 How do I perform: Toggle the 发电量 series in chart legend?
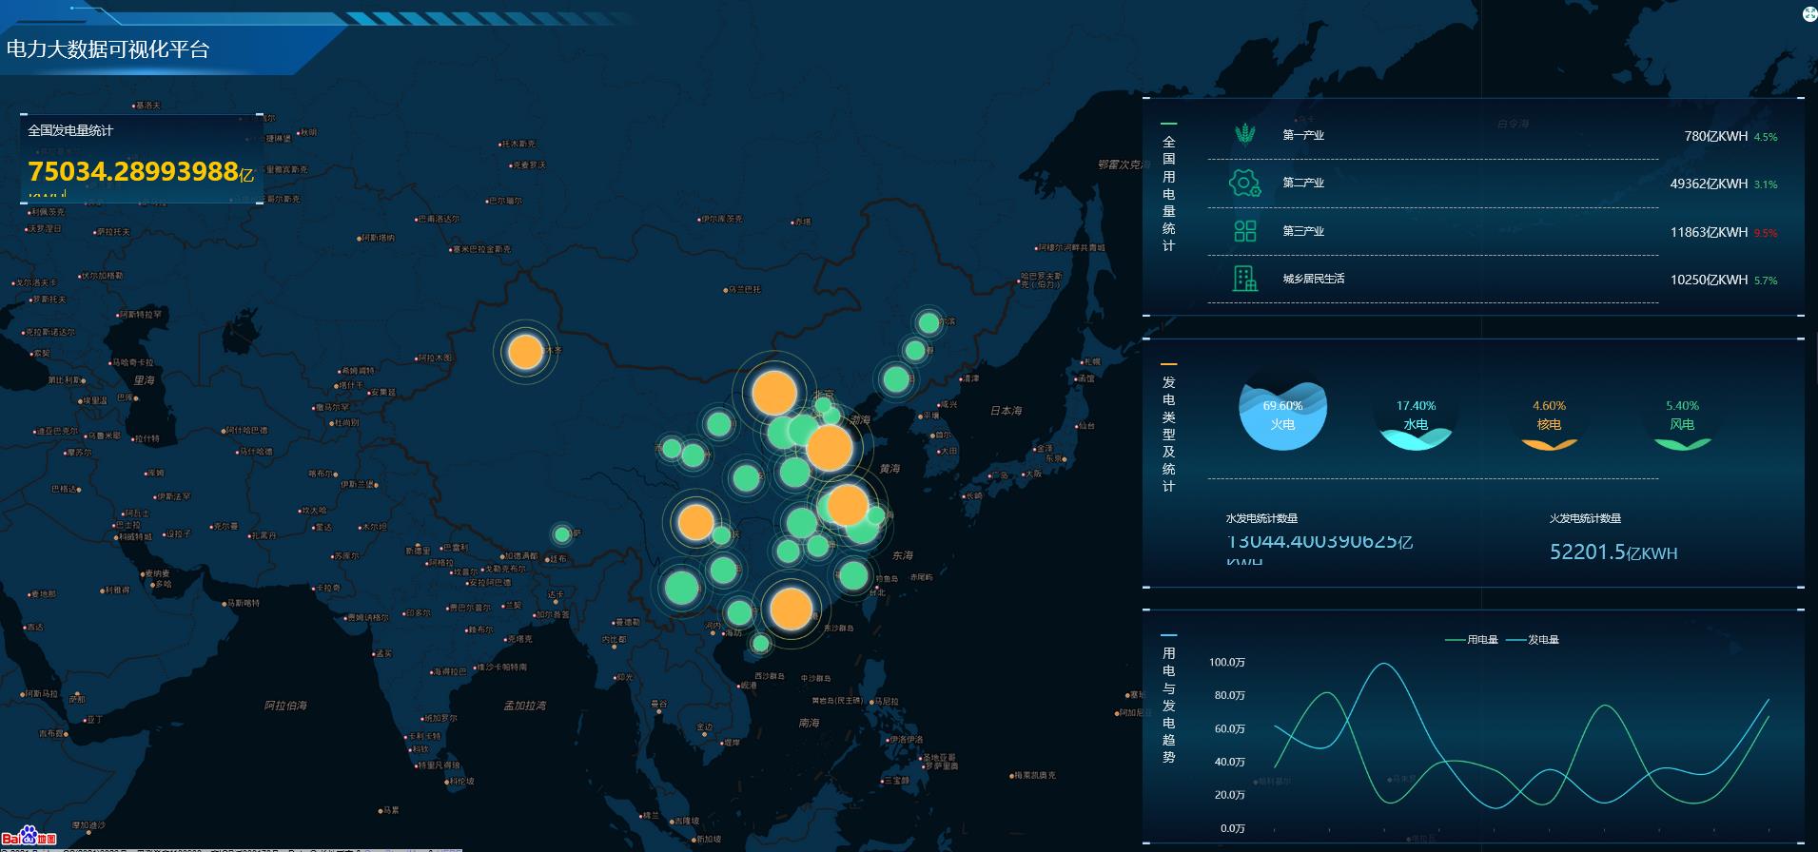click(1533, 640)
